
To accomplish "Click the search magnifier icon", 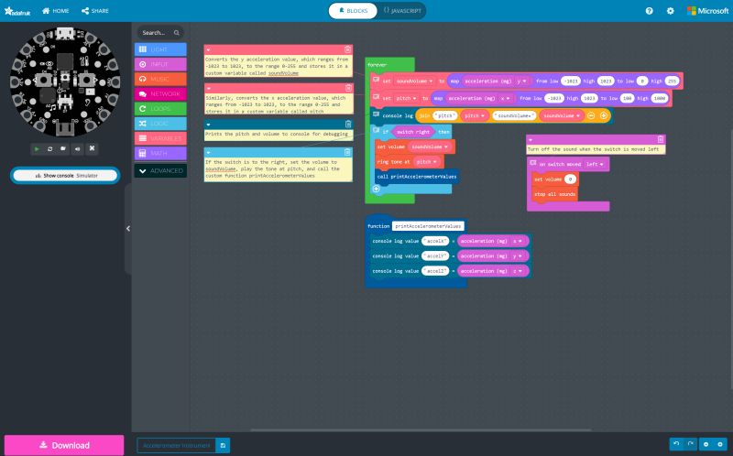I will [177, 33].
